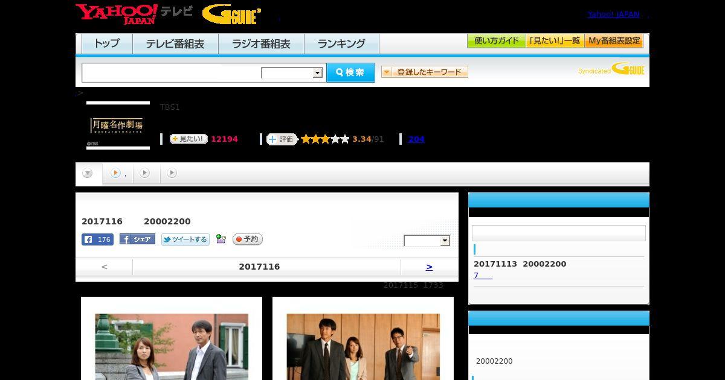
Task: Click the broadcast time 2017116 20002200 heading
Action: (x=136, y=221)
